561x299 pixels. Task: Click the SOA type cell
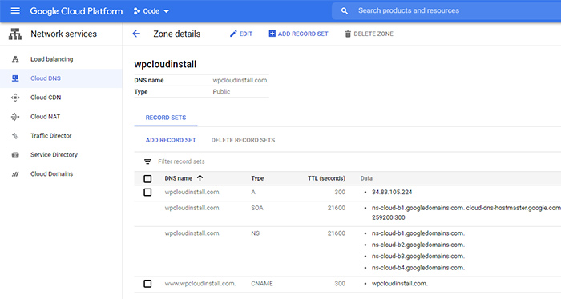point(257,208)
